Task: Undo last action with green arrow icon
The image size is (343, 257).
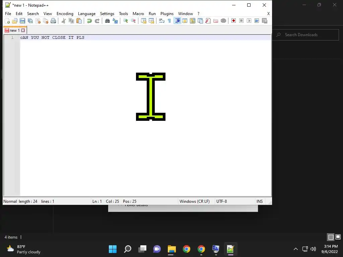Action: (89, 21)
